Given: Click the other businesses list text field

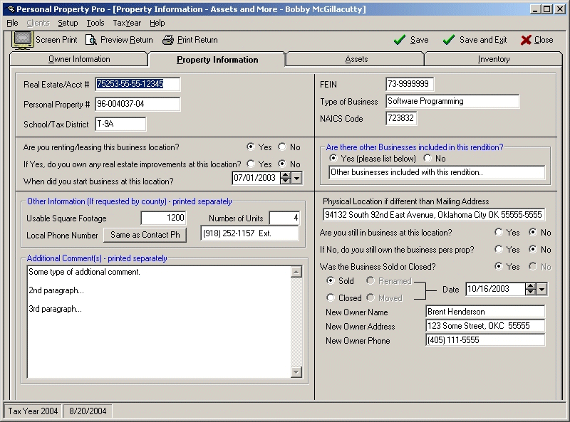Looking at the screenshot, I should (437, 172).
